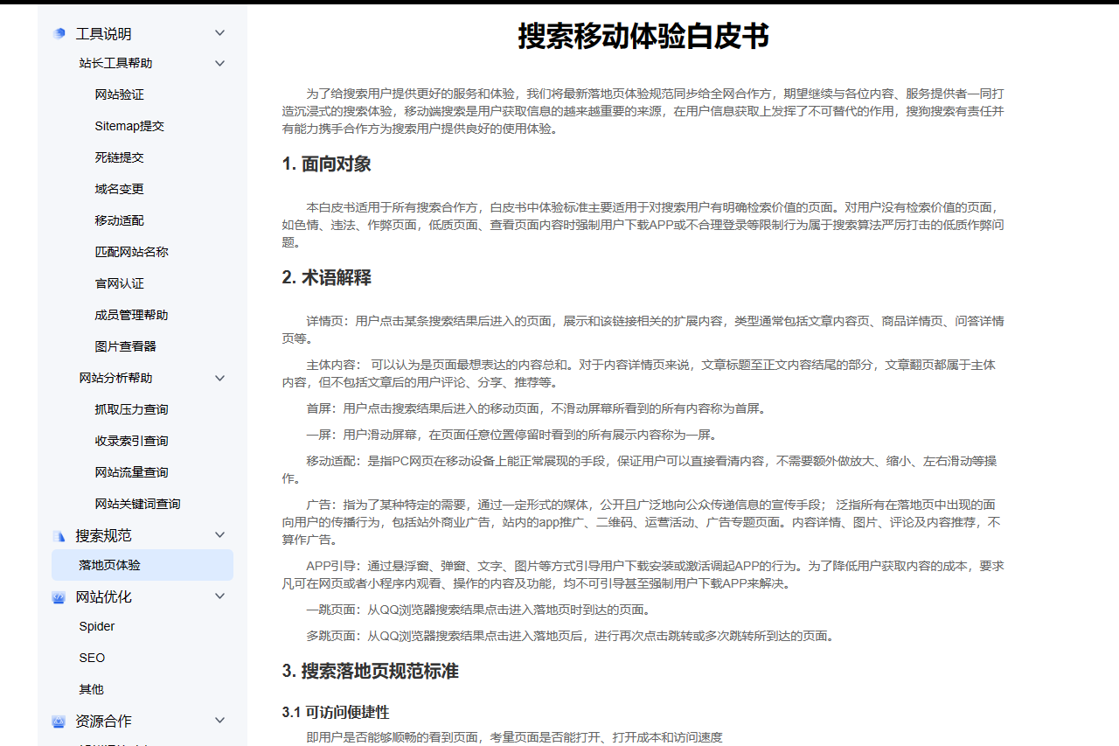
Task: Open 网站关键词查询 help page
Action: (x=138, y=504)
